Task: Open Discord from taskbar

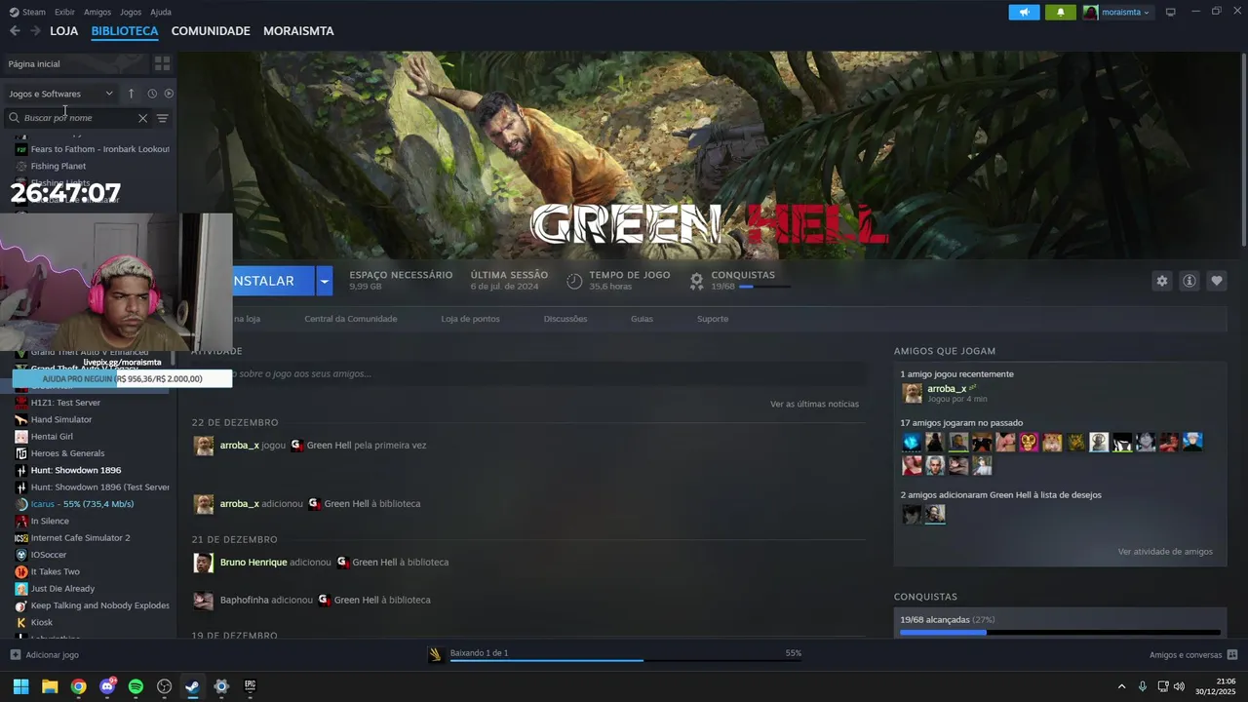Action: pos(107,686)
